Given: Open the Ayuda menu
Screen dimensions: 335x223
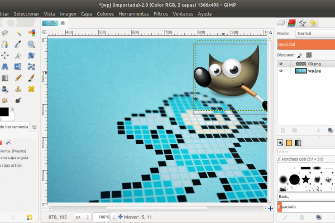Looking at the screenshot, I should pos(205,14).
